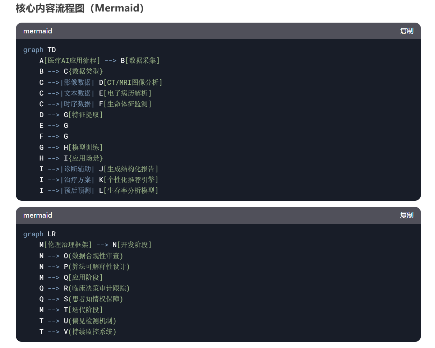Click the F[生命体征监测] node text

[125, 104]
